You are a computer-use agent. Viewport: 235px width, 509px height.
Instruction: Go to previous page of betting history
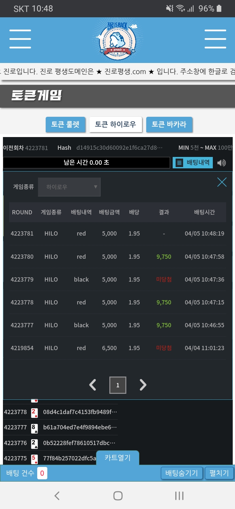click(x=93, y=385)
